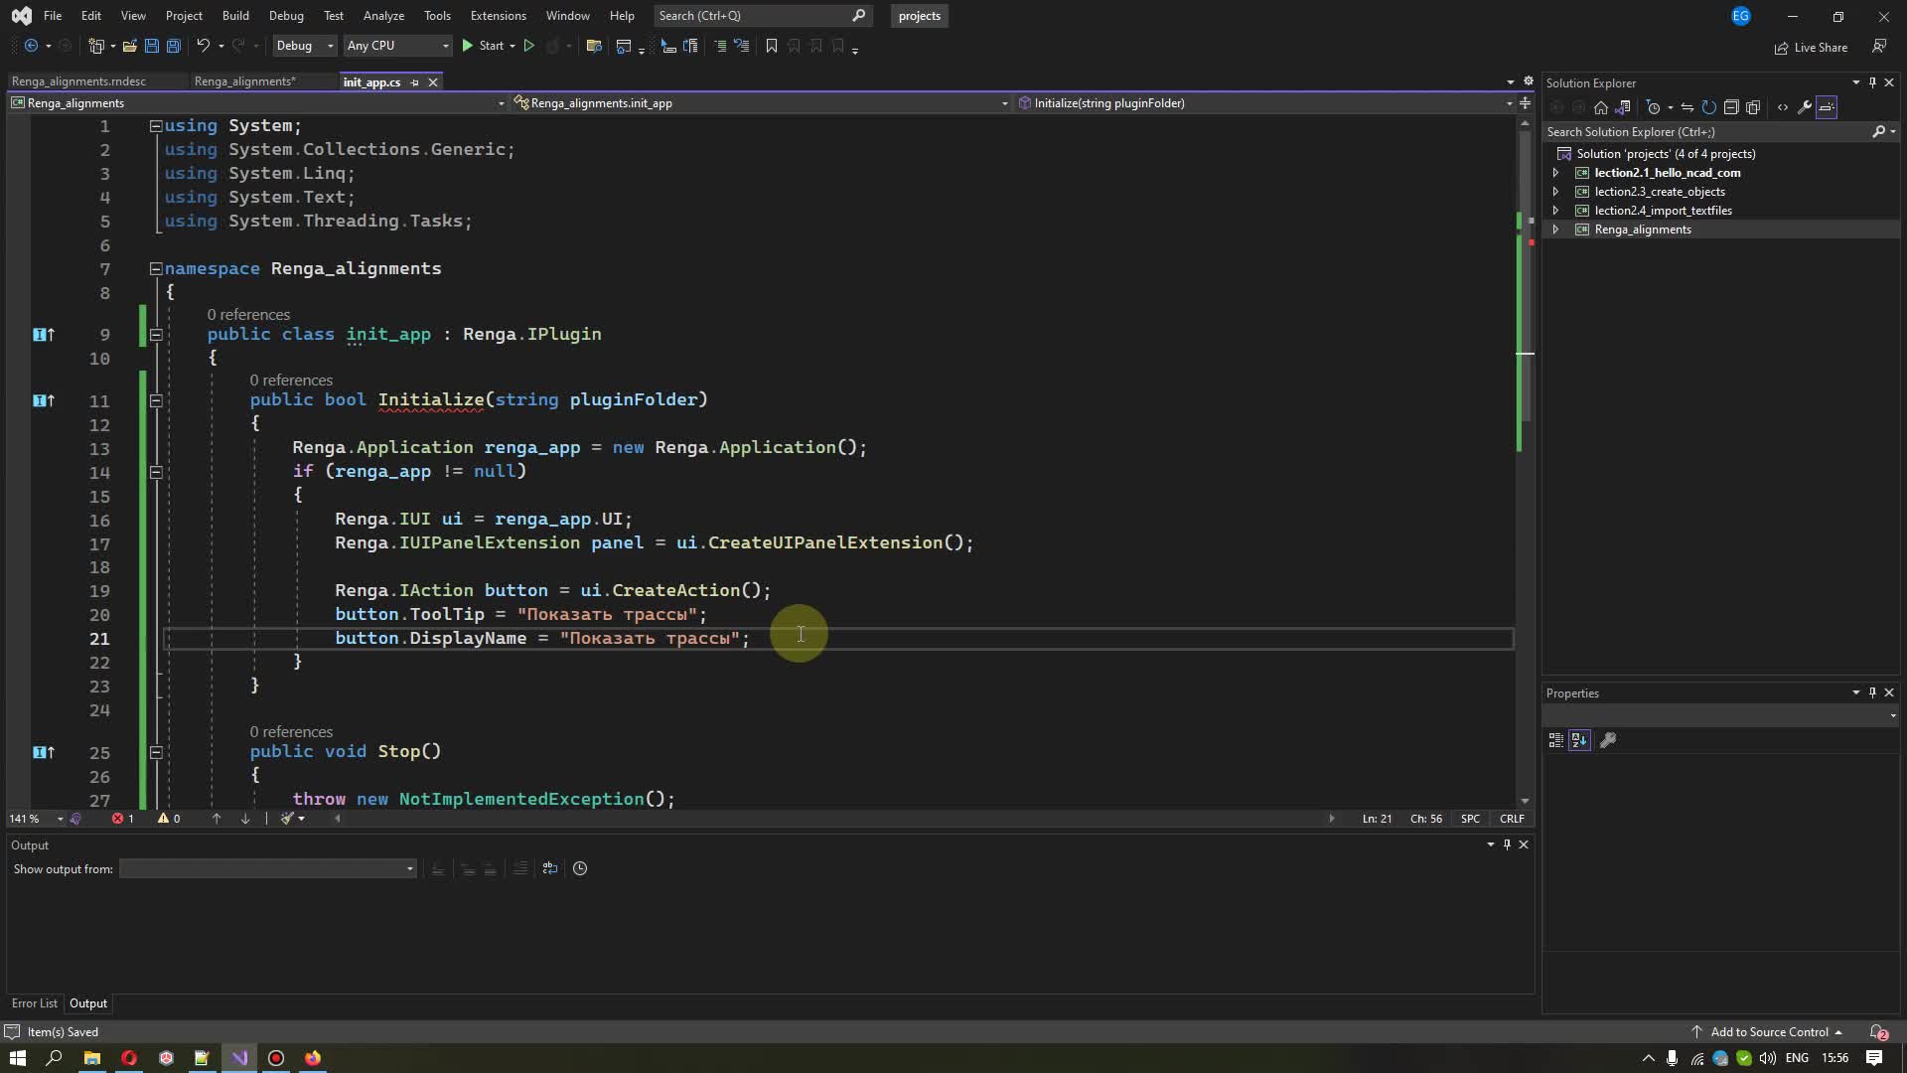Start debugging with the Start button
Viewport: 1907px width, 1073px height.
[x=482, y=46]
